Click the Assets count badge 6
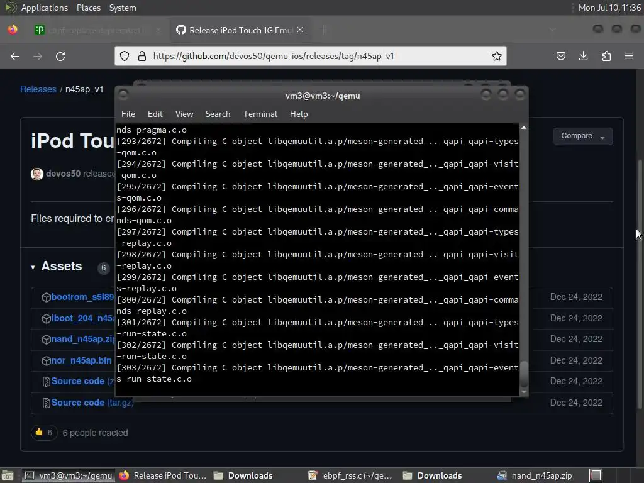The height and width of the screenshot is (483, 644). 104,268
